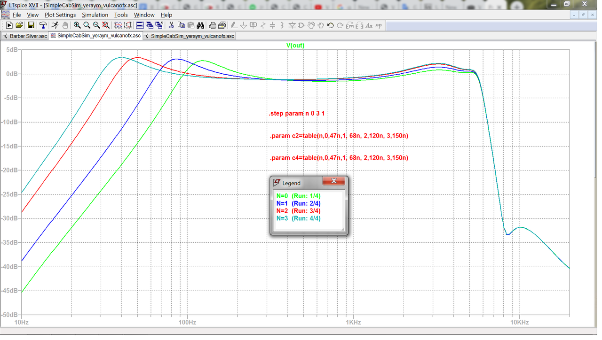Image resolution: width=602 pixels, height=340 pixels.
Task: Insert a SPICE directive with the .op icon
Action: tap(379, 25)
